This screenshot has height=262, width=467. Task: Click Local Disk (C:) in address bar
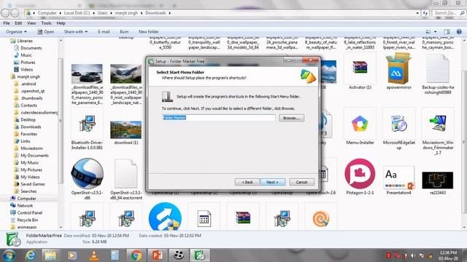click(77, 13)
